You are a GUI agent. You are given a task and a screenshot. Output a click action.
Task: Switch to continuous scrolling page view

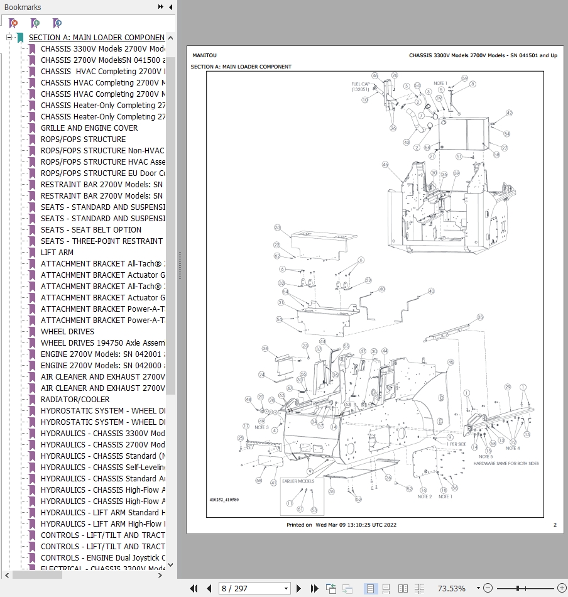click(386, 589)
